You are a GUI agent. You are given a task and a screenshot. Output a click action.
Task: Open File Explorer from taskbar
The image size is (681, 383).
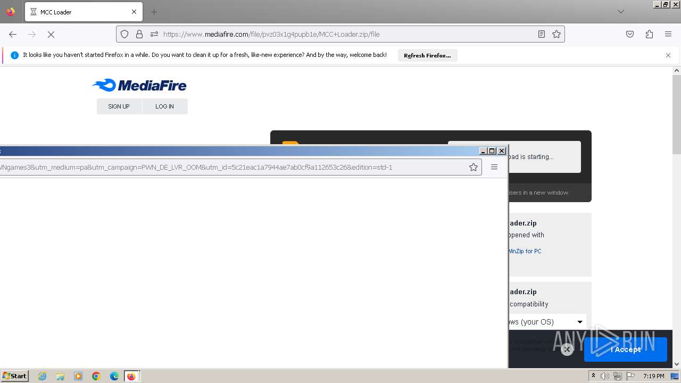click(x=60, y=376)
